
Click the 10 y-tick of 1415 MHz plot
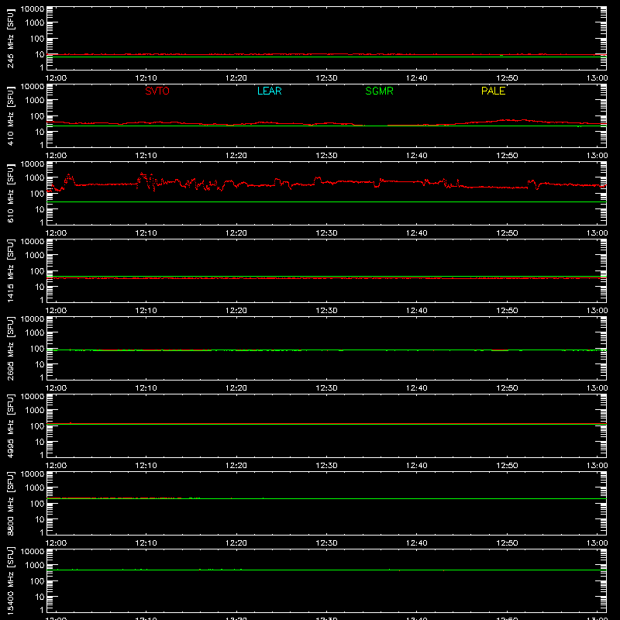coord(40,287)
